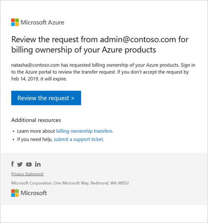Open the Privacy Statement link
The image size is (208, 223).
pyautogui.click(x=27, y=174)
